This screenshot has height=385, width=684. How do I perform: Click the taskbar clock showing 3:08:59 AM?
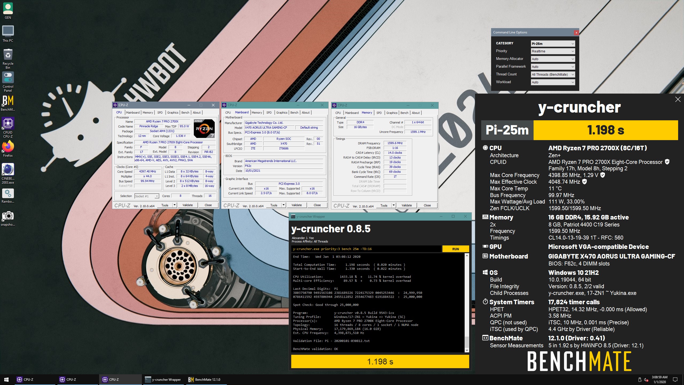(659, 379)
